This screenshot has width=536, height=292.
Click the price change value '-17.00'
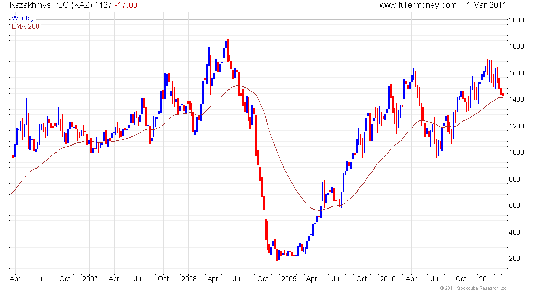click(x=125, y=5)
